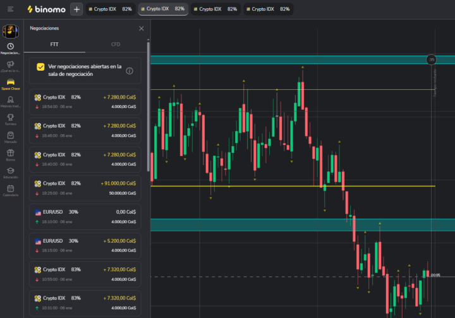Open Educación in the sidebar
Screen dimensions: 455x318
coord(10,171)
